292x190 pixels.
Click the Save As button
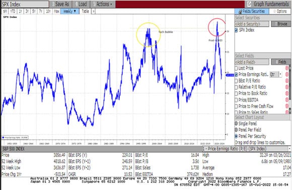[x=60, y=4]
